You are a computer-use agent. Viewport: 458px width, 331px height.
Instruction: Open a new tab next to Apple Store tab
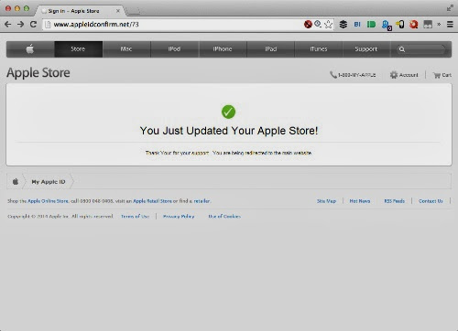tap(133, 11)
